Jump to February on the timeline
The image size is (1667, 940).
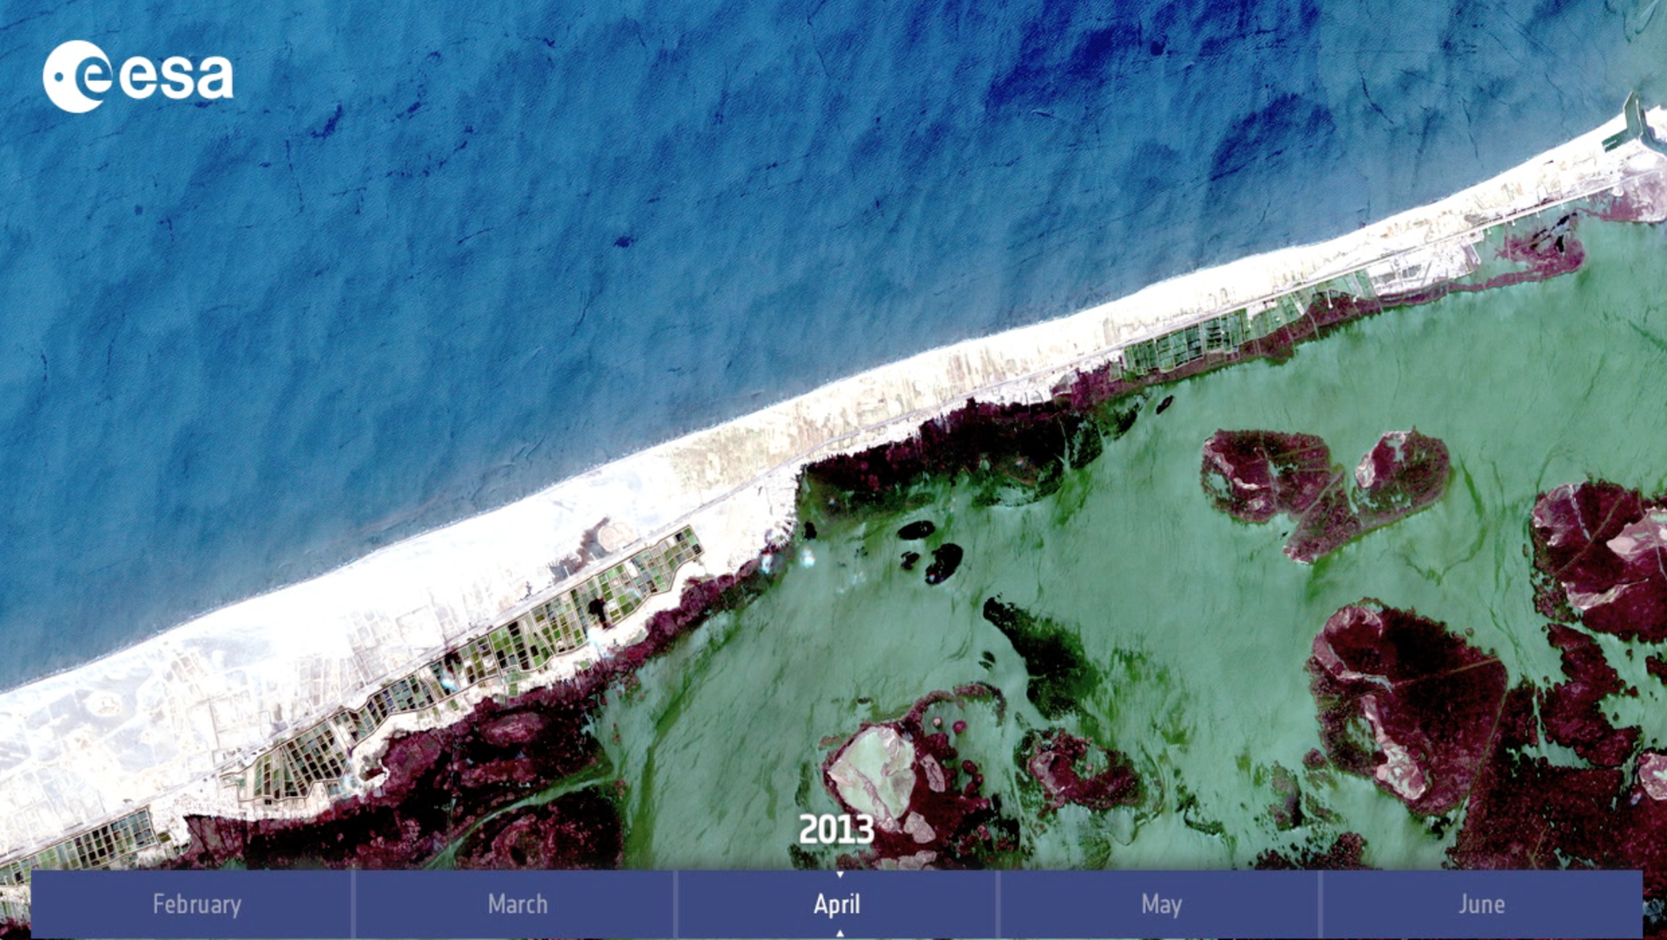coord(196,904)
